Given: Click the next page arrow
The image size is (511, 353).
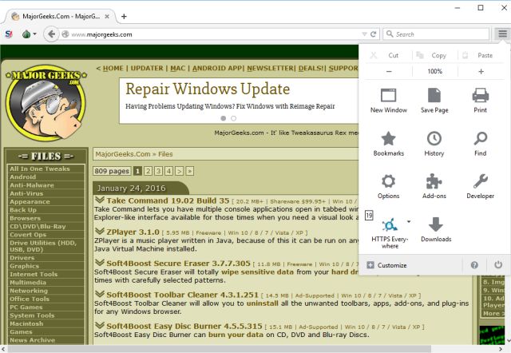Looking at the screenshot, I should pos(179,171).
